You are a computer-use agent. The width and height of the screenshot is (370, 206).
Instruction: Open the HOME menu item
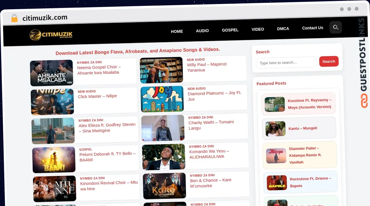click(x=177, y=31)
